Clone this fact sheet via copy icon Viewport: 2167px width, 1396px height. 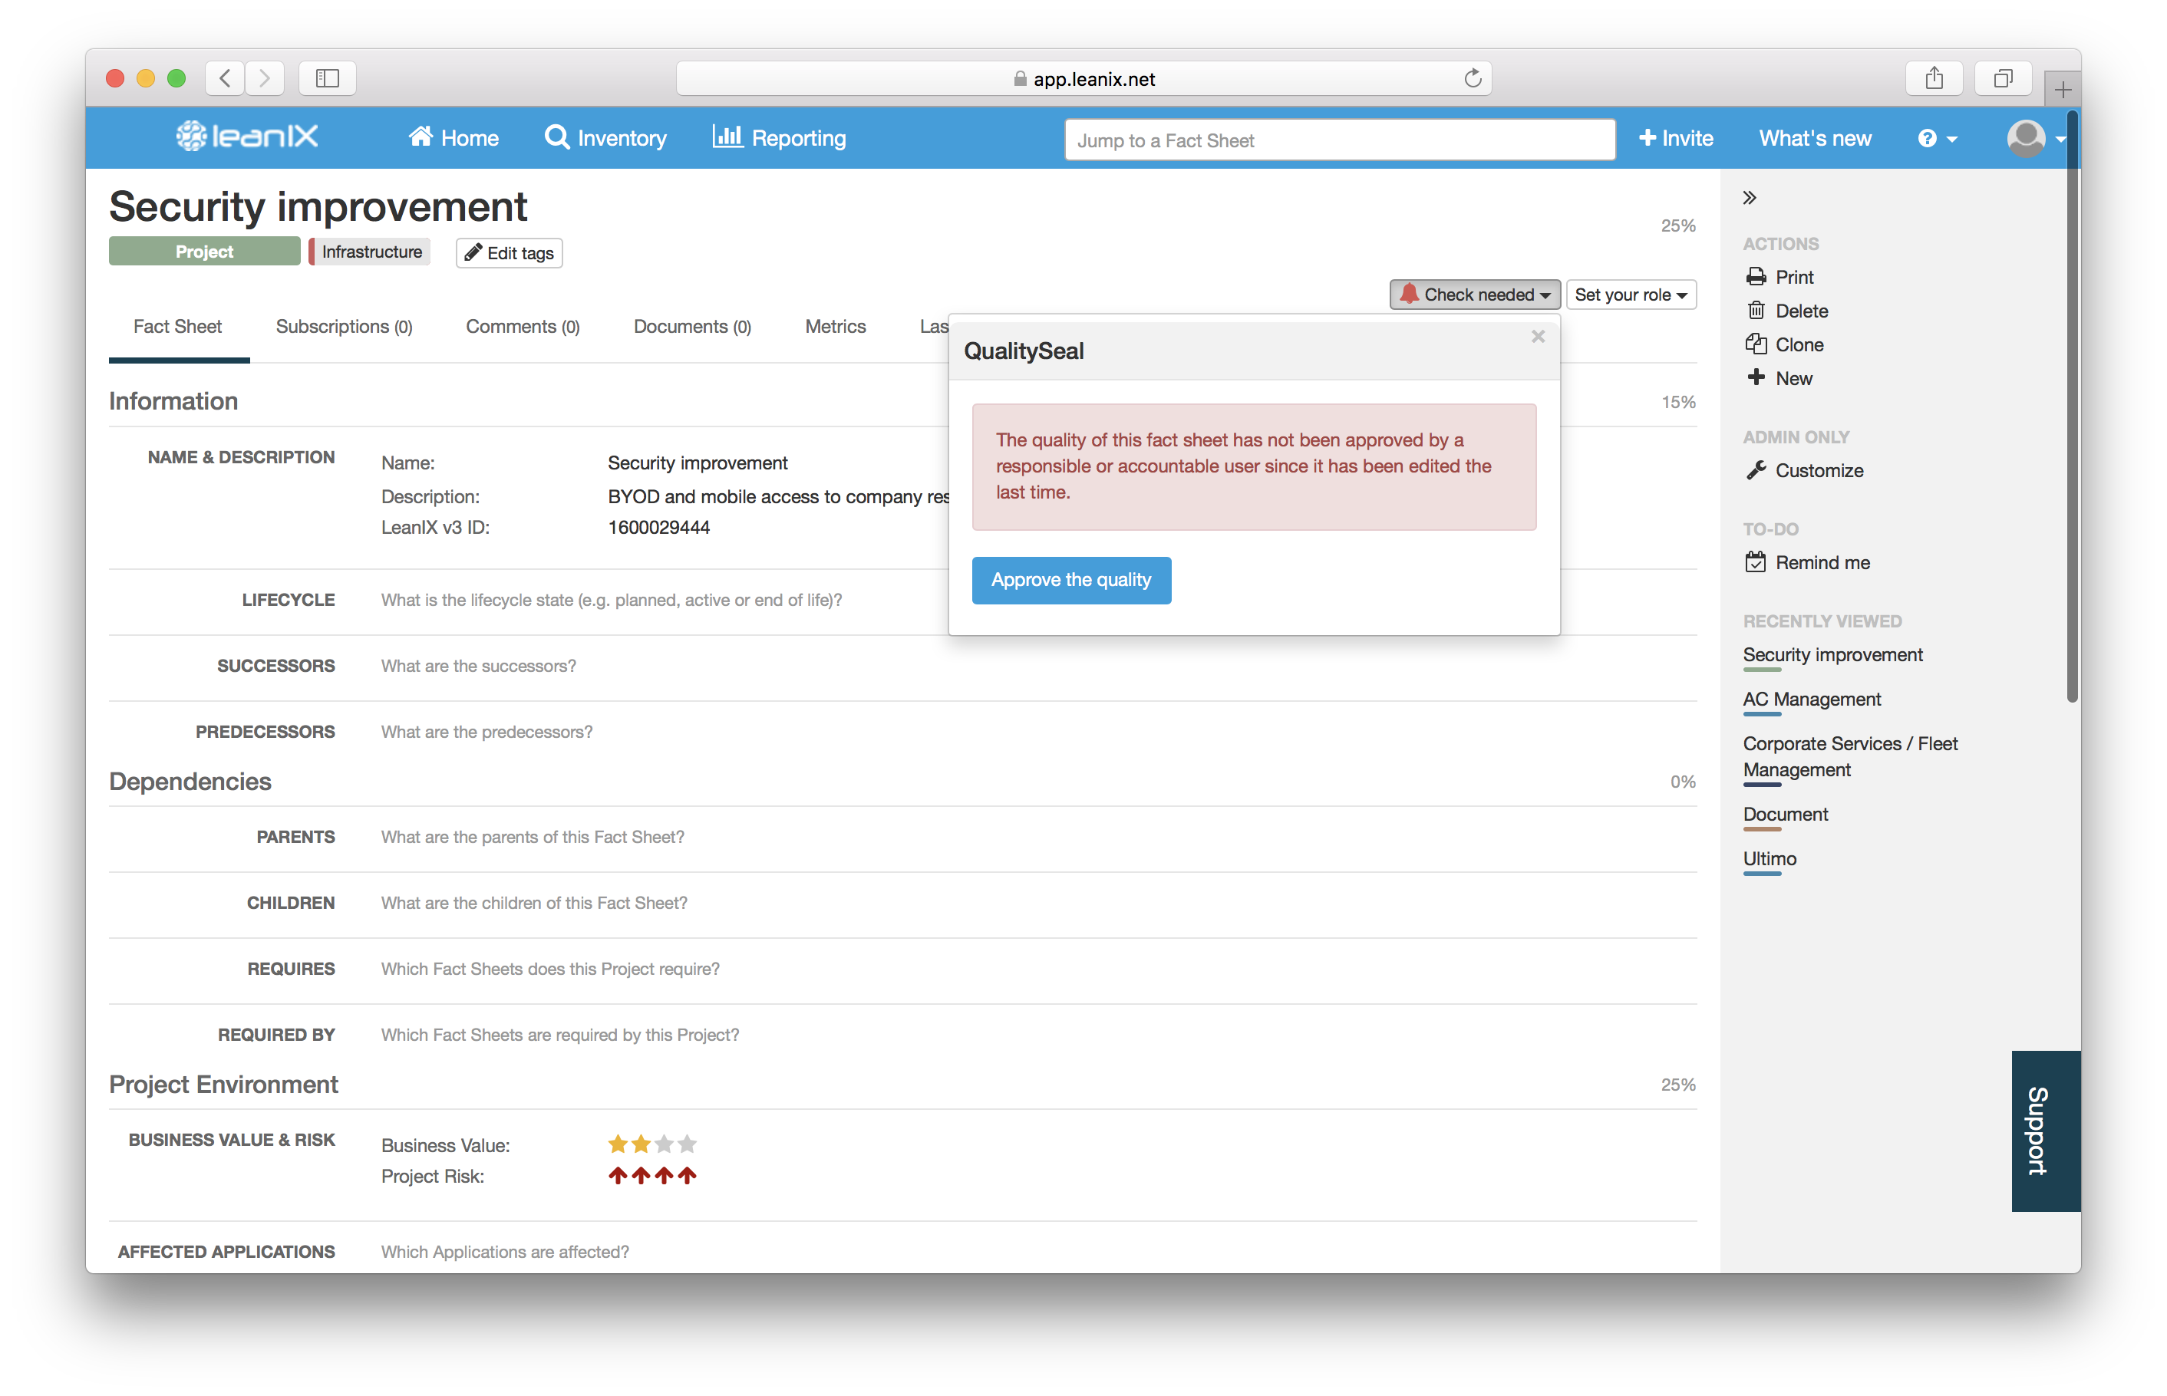tap(1758, 344)
